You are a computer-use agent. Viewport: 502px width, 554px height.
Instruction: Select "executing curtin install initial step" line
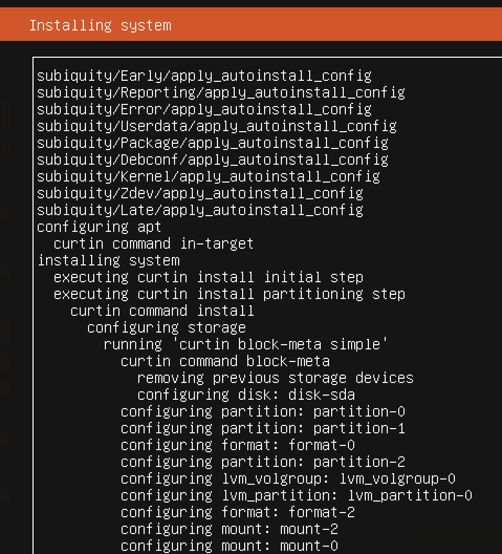coord(208,277)
